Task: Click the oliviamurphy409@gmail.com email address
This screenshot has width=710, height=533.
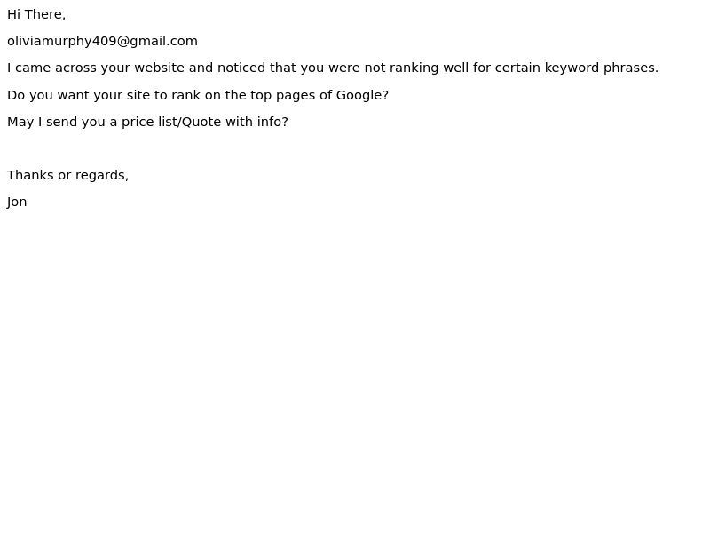Action: pos(102,41)
